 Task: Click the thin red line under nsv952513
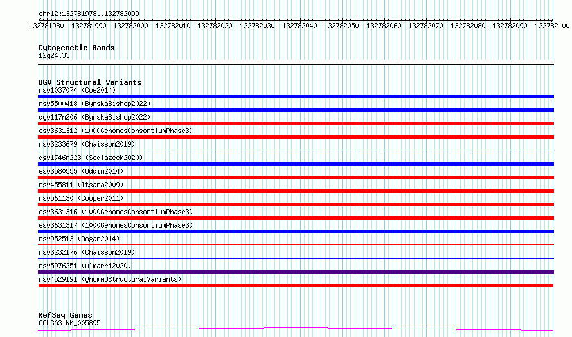point(296,244)
